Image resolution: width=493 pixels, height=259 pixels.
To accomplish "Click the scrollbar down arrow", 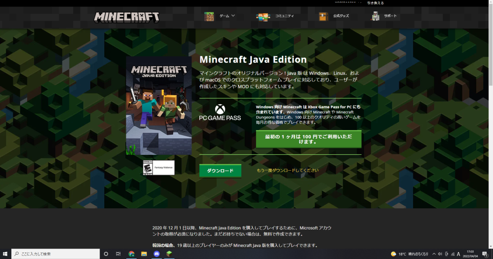I will [491, 247].
